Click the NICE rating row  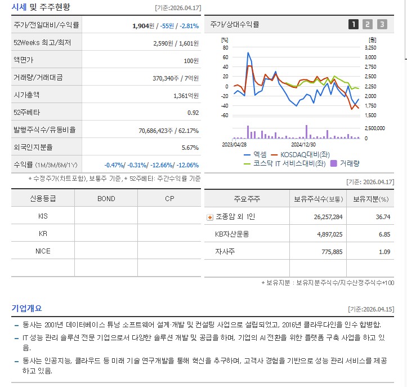pos(106,251)
